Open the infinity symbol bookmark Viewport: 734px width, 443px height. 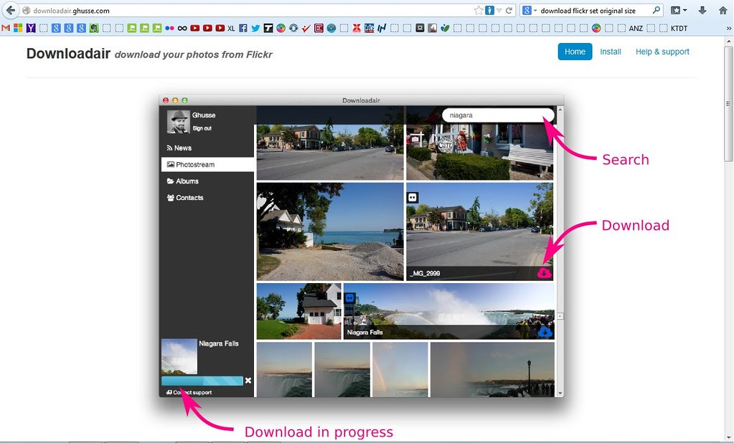[x=182, y=28]
